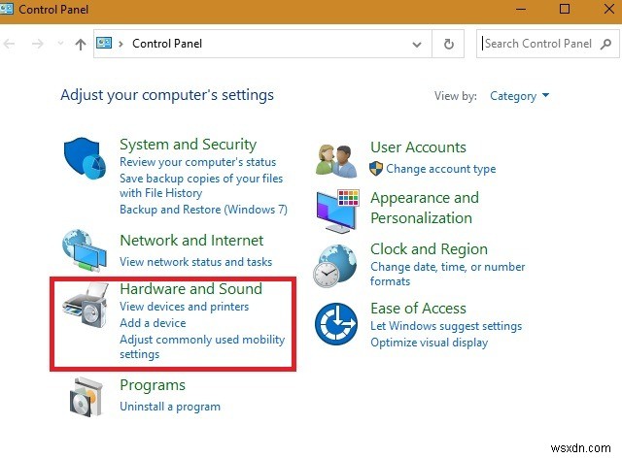This screenshot has width=622, height=458.
Task: Open Clock and Region globe clock icon
Action: (334, 266)
